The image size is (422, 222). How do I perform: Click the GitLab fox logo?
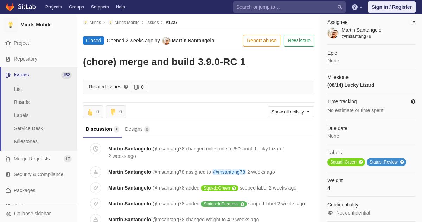pyautogui.click(x=10, y=7)
